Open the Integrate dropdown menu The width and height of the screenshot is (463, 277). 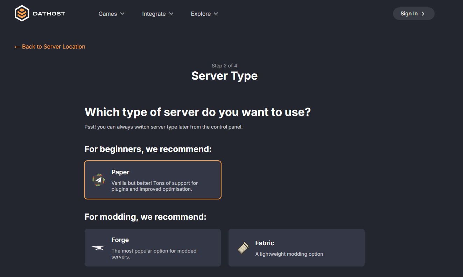[157, 14]
